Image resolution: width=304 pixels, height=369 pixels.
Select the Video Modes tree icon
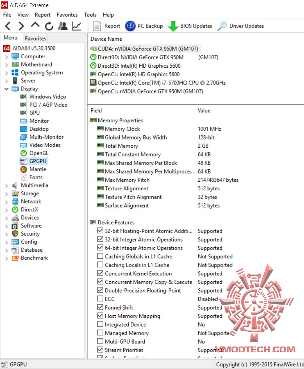click(24, 145)
